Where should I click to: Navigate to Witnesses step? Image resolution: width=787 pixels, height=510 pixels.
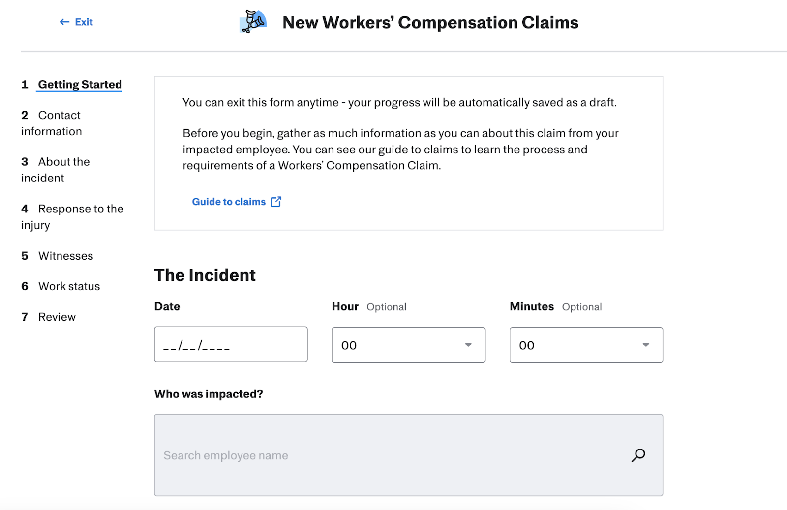click(65, 256)
